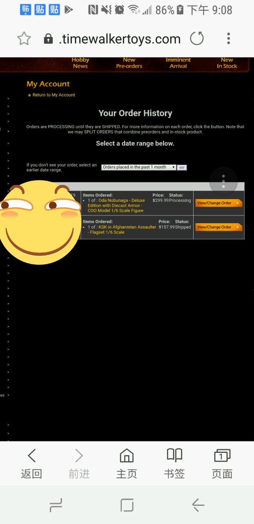View/Change the $299.99 Processing order
Image resolution: width=254 pixels, height=524 pixels.
[219, 203]
